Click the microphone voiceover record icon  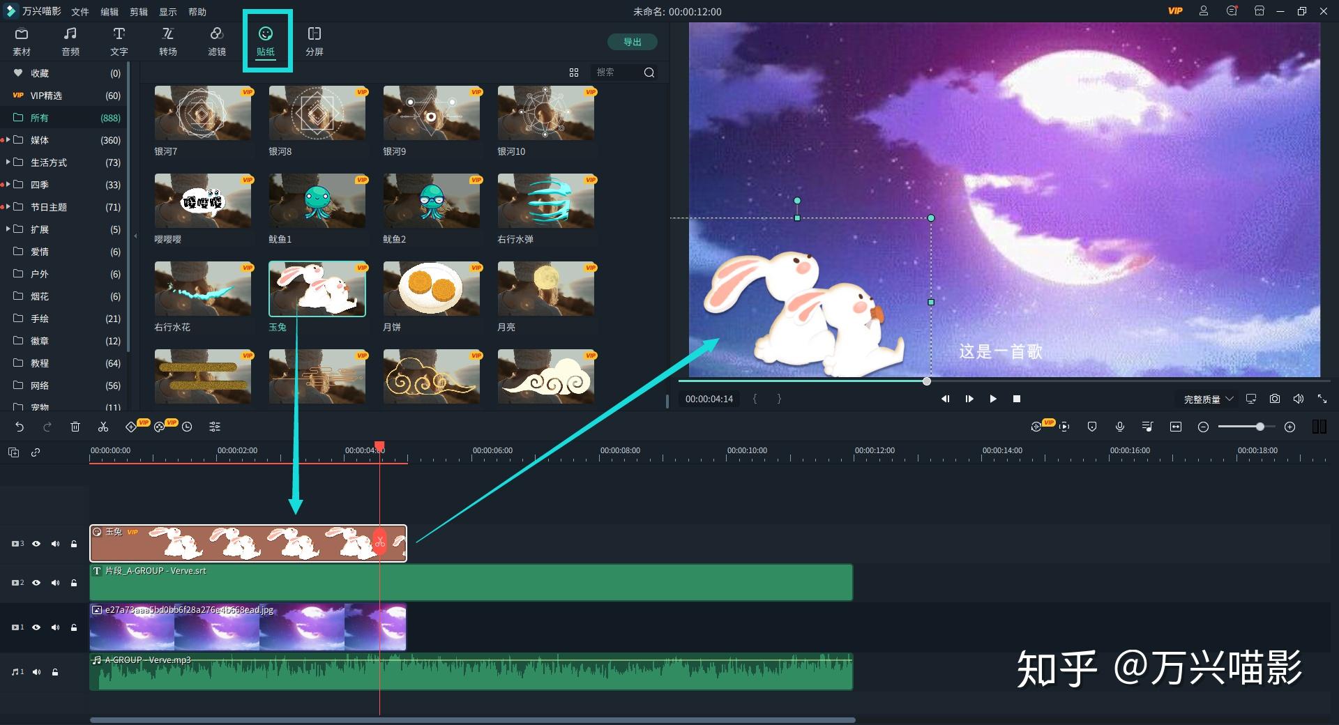click(x=1120, y=427)
